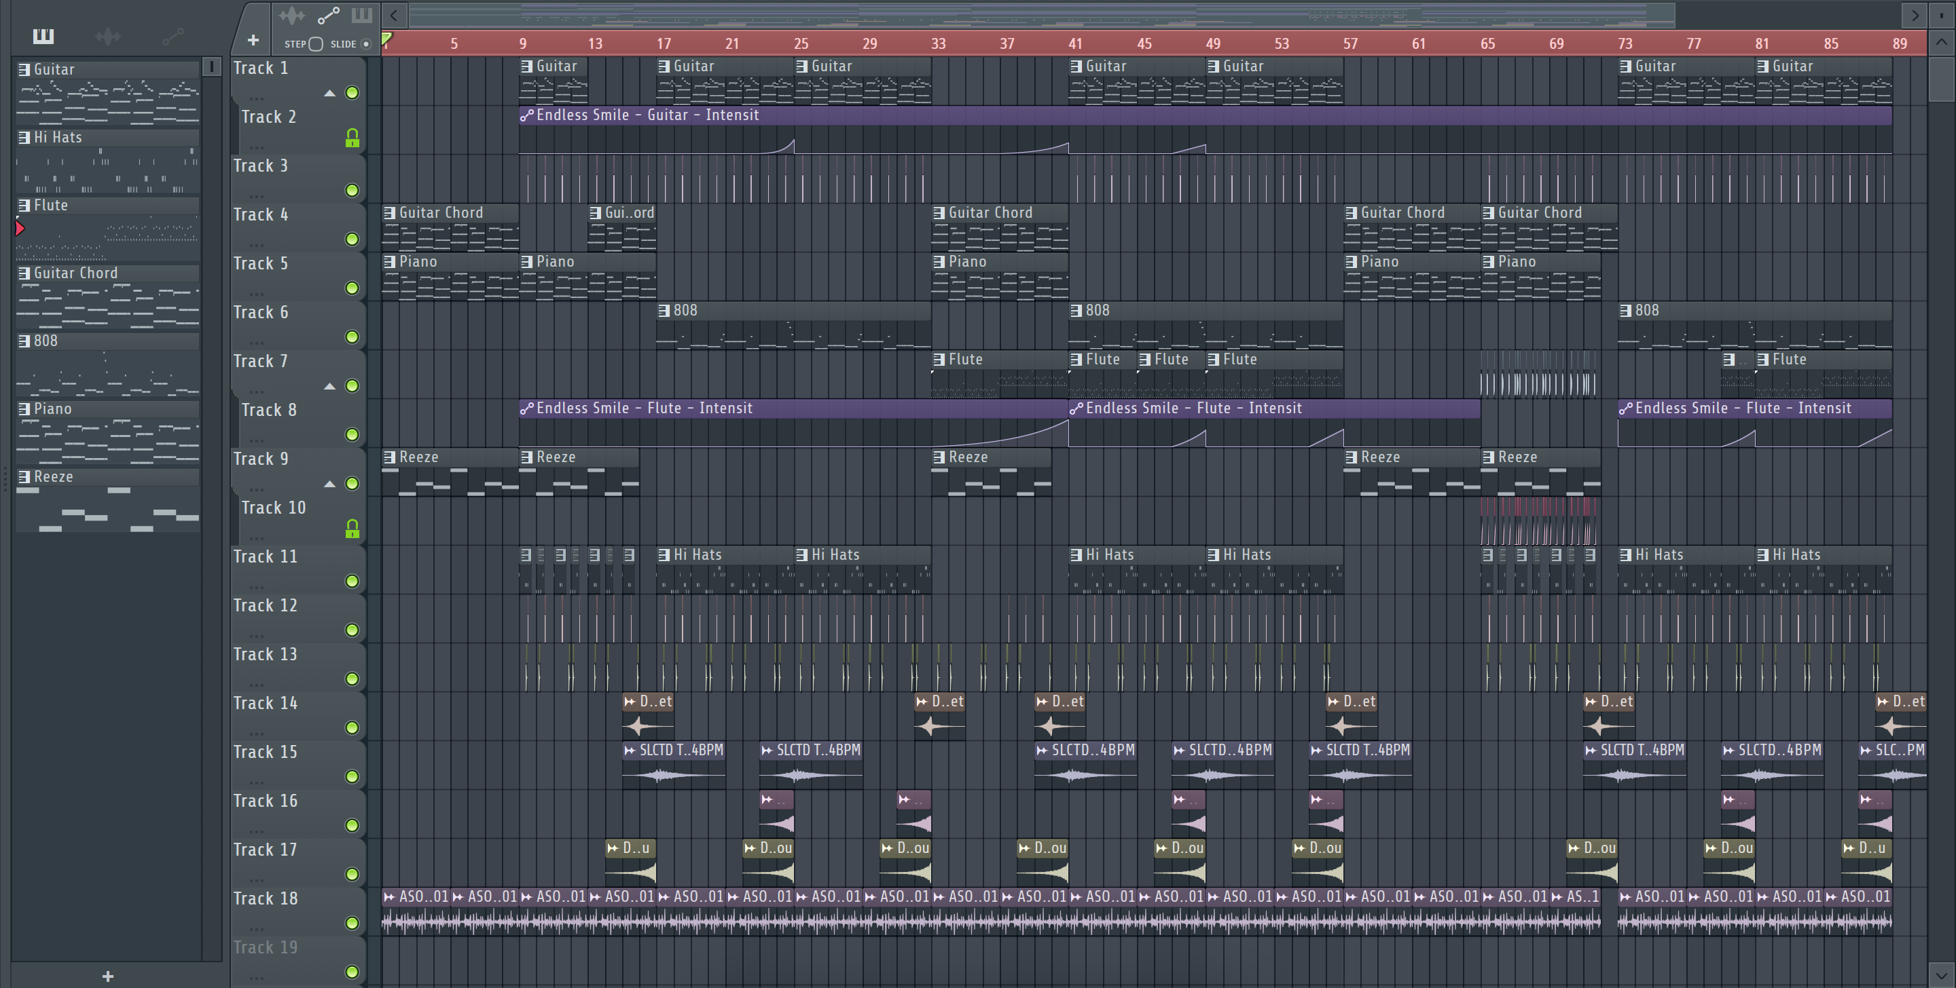Click the lock icon on Track 2
1956x988 pixels.
(352, 138)
